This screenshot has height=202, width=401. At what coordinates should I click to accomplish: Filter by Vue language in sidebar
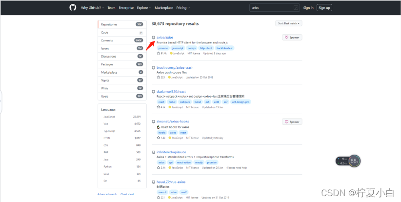coord(122,124)
